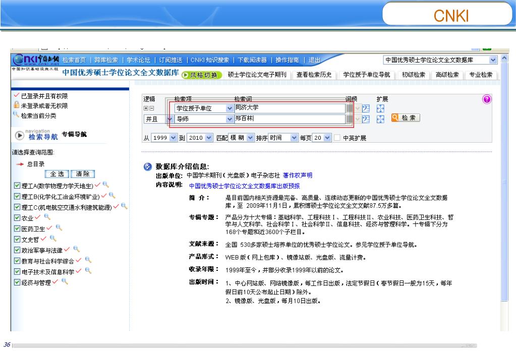Add a search row with plus icon
The height and width of the screenshot is (351, 516).
(146, 108)
